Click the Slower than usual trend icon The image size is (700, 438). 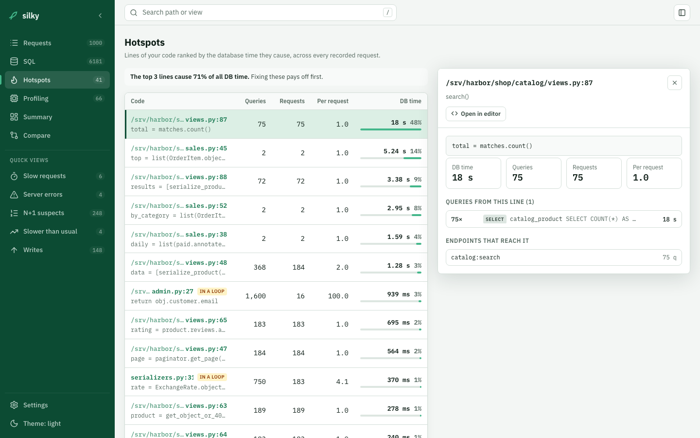[14, 232]
